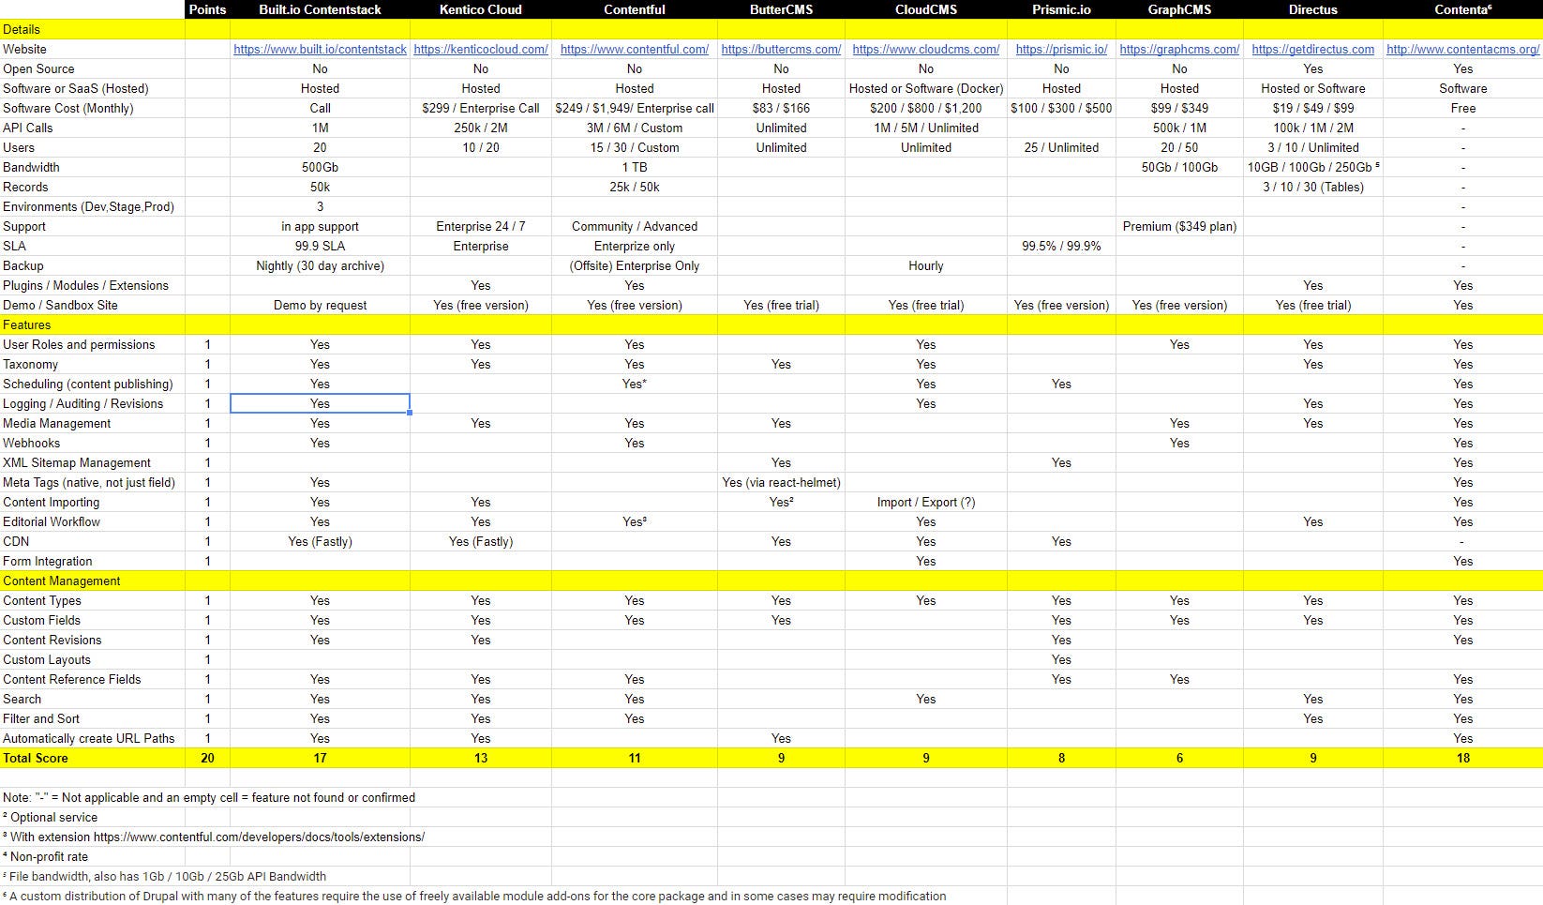Click the 'Optional service' footnote
The height and width of the screenshot is (905, 1543).
tap(51, 817)
